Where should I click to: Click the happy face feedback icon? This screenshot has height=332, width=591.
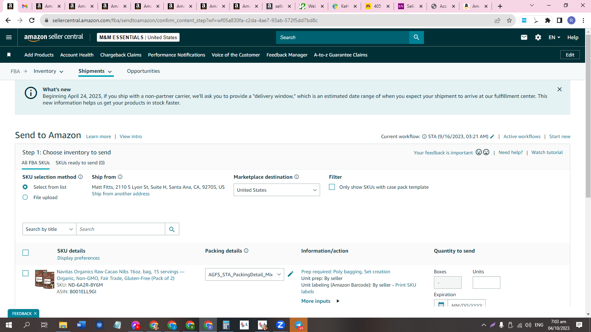pos(479,152)
